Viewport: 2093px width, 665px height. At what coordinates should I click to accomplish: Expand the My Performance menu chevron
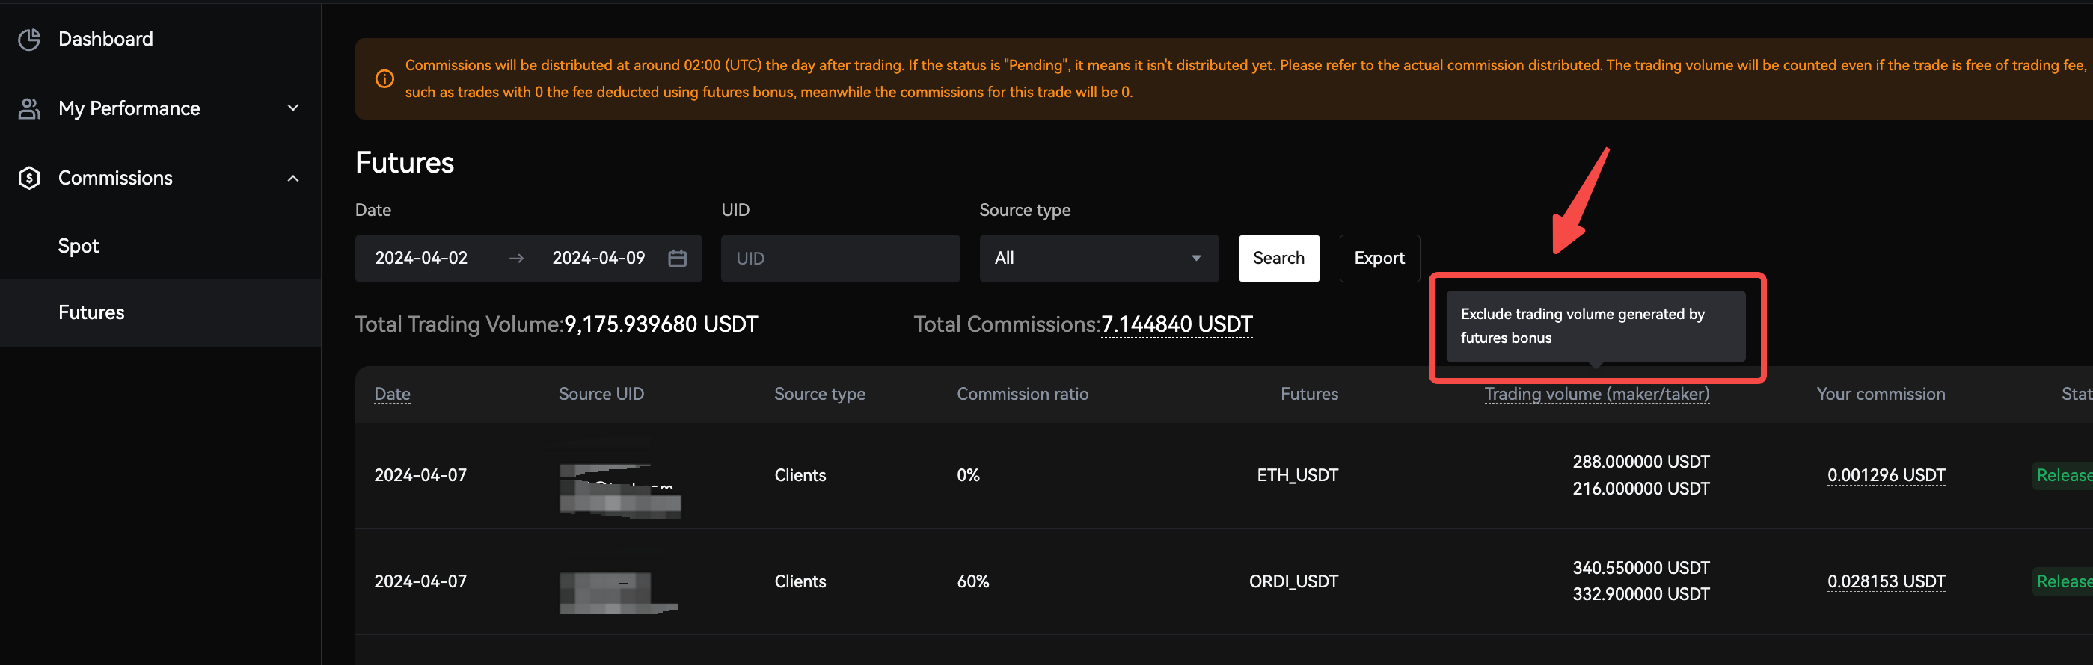pos(293,108)
